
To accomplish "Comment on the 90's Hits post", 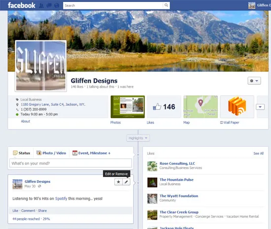I will point(28,210).
